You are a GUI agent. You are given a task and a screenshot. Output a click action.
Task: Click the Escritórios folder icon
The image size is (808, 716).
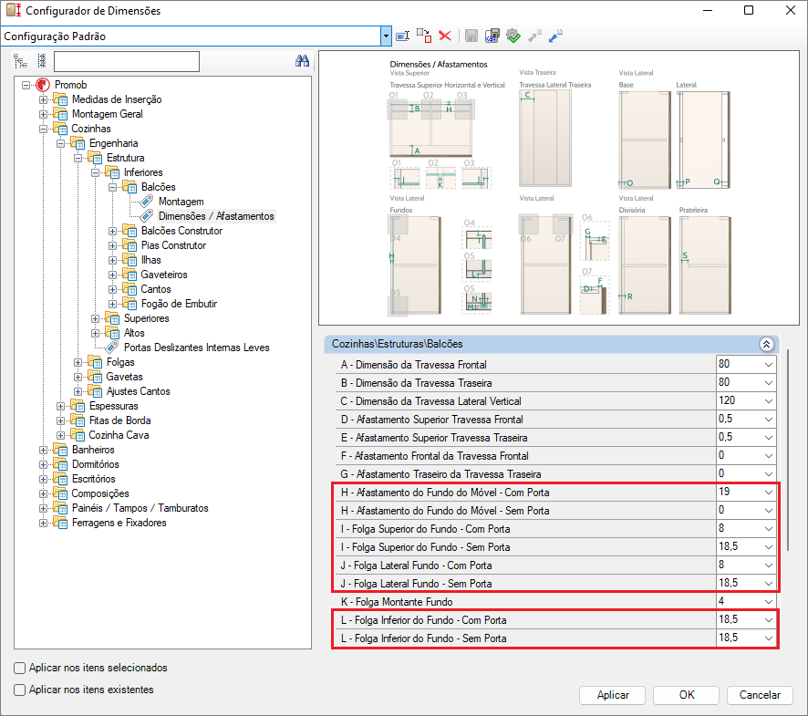tap(60, 479)
